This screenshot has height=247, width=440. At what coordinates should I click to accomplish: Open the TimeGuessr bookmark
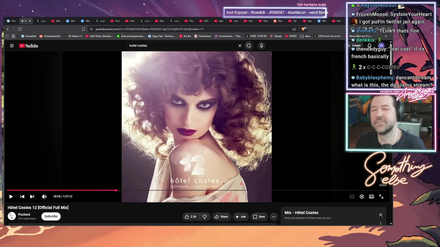pos(202,36)
